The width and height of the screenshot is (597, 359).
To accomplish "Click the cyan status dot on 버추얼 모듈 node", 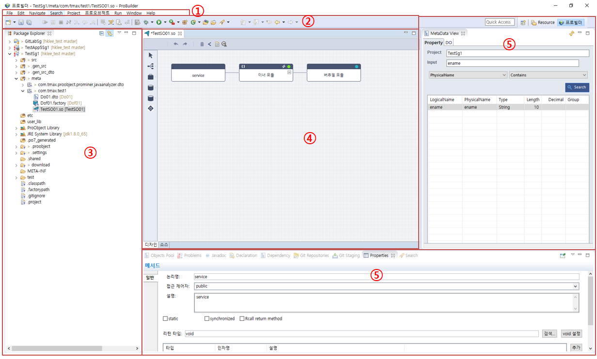I will click(357, 66).
